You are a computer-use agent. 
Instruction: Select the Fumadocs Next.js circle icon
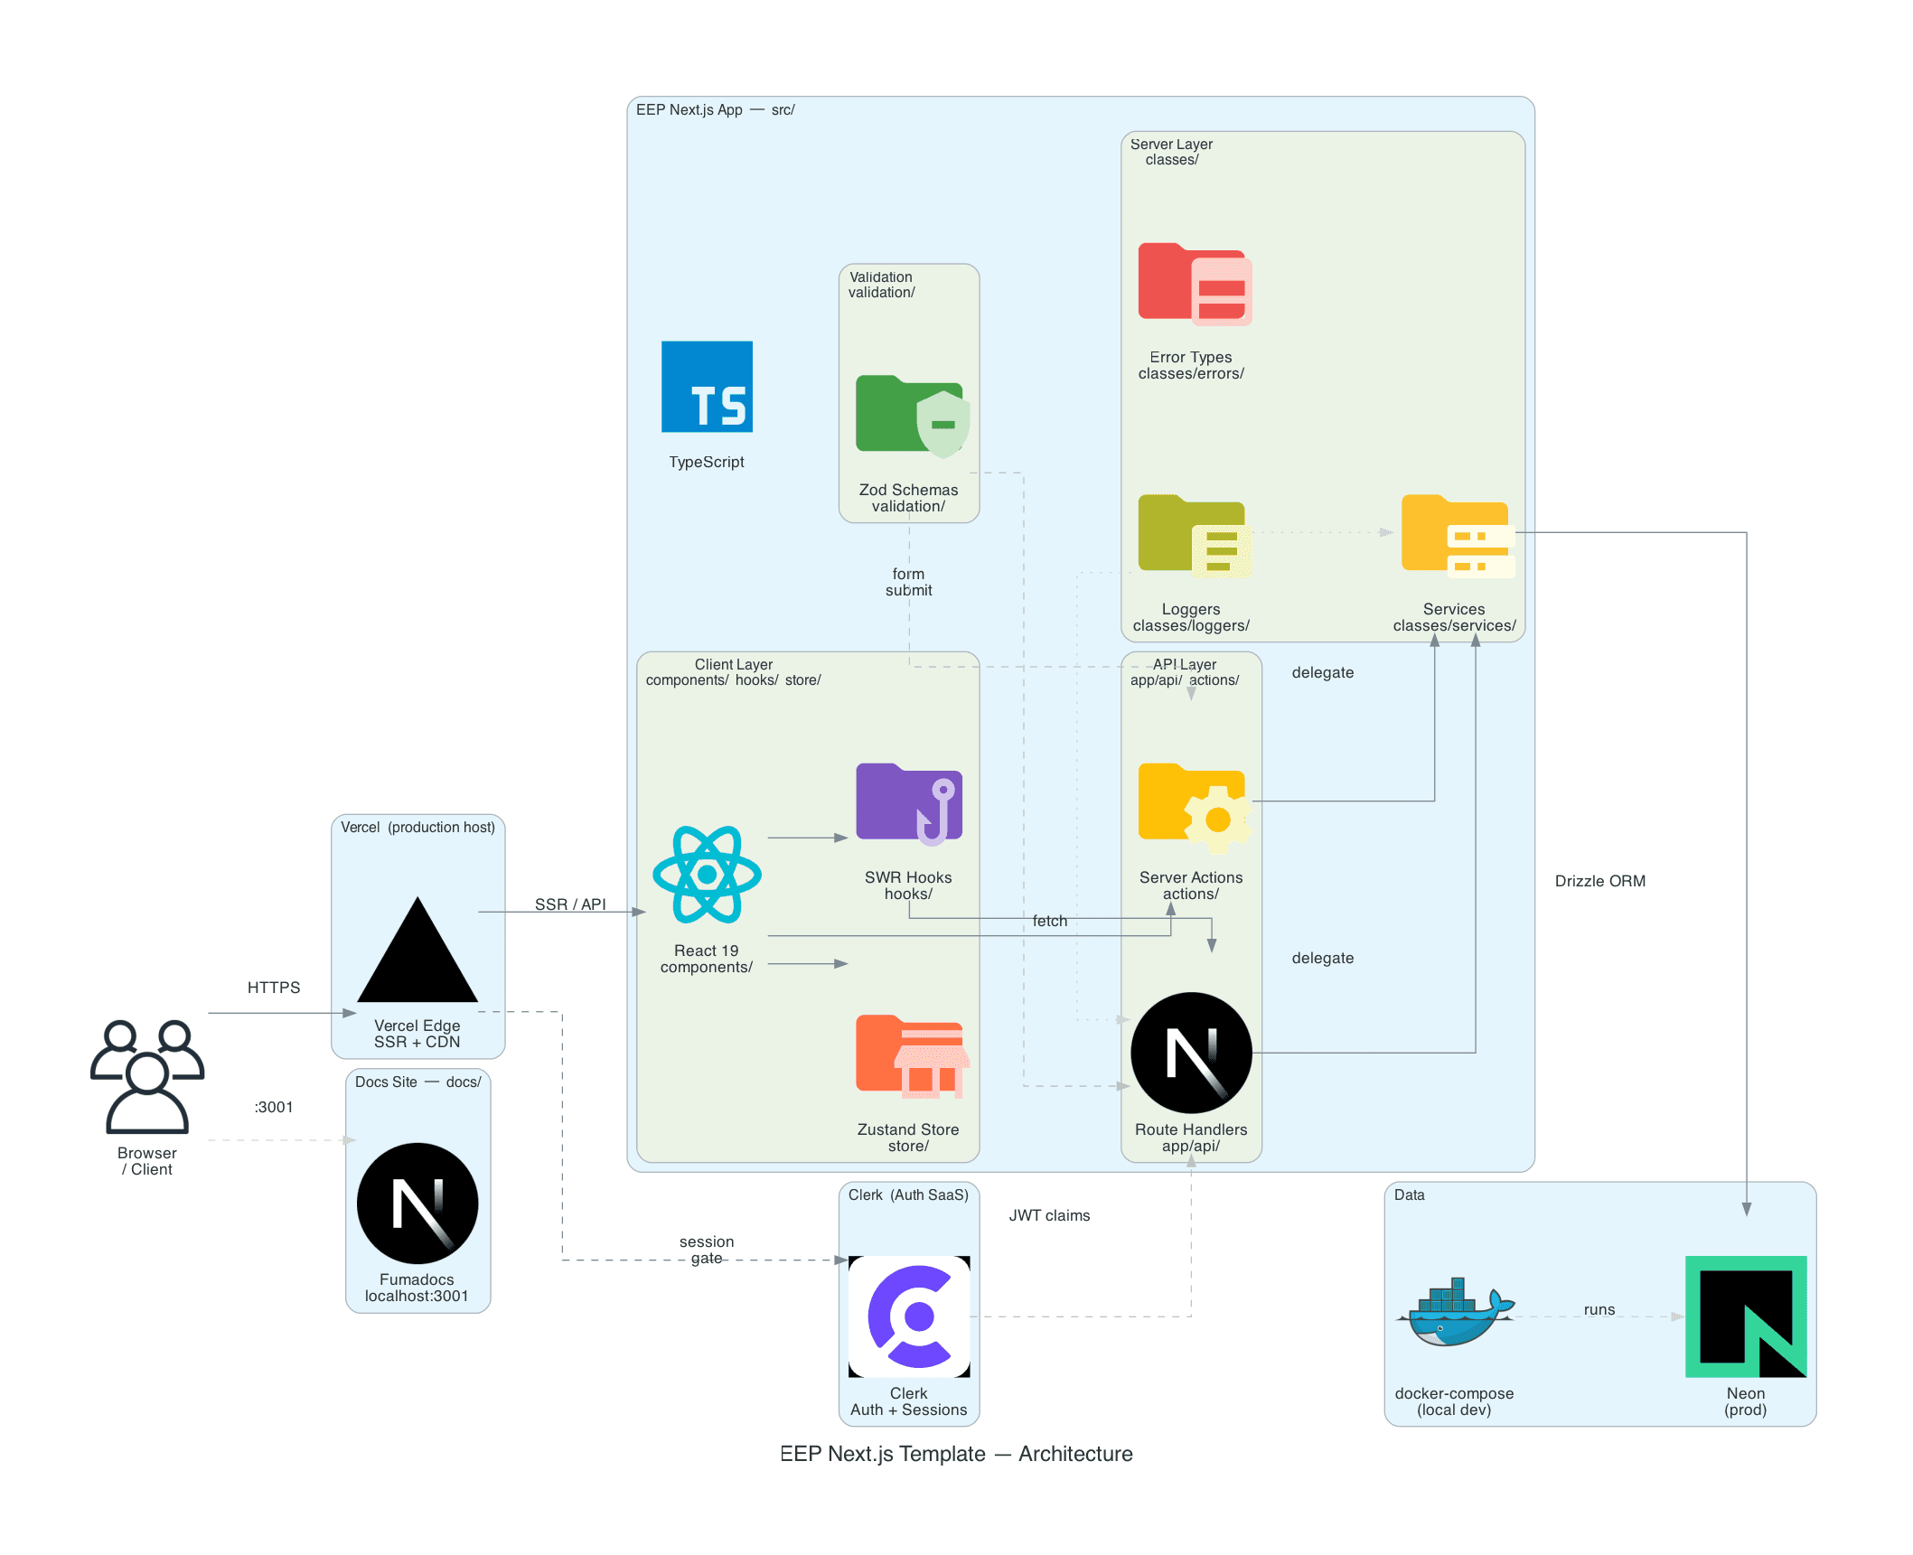pos(417,1204)
